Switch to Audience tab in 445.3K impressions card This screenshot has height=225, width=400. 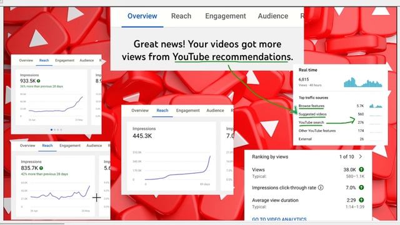point(215,111)
